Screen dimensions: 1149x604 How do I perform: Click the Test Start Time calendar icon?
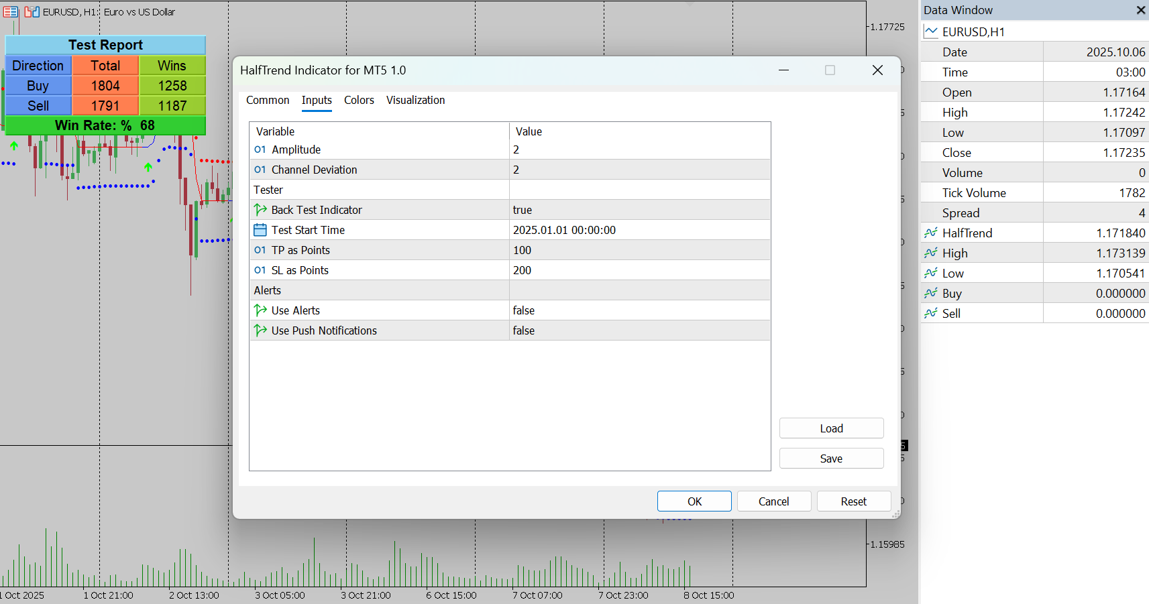coord(260,230)
